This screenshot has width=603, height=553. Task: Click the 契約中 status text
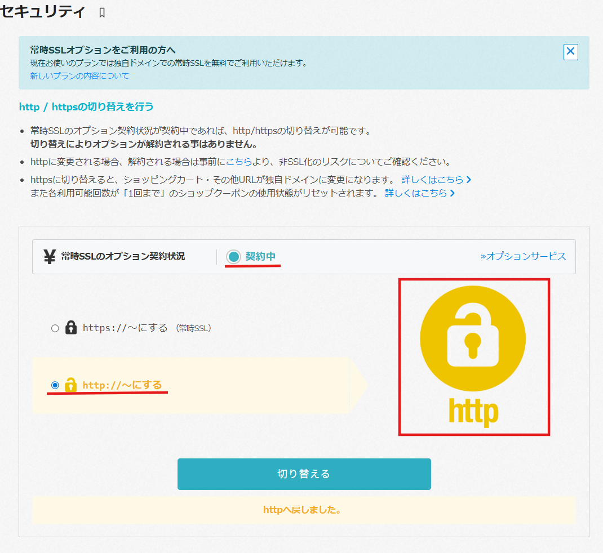point(260,256)
